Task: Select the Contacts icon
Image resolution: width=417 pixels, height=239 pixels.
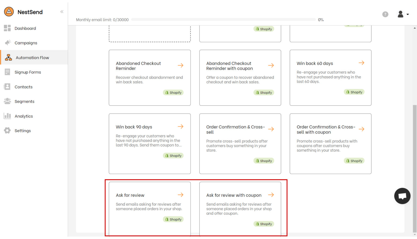Action: tap(7, 87)
